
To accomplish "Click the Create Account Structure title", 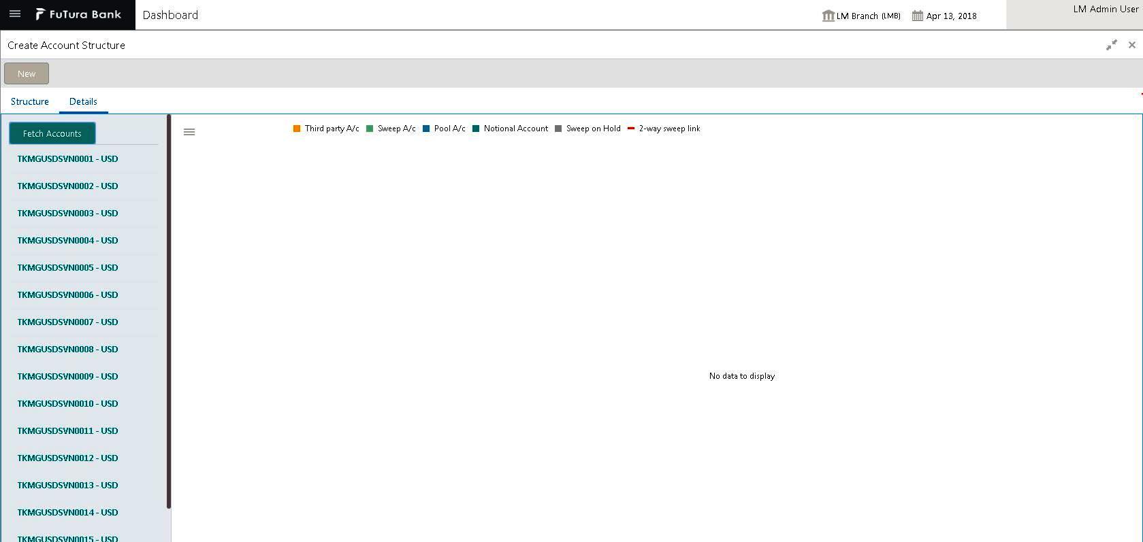I will [66, 45].
